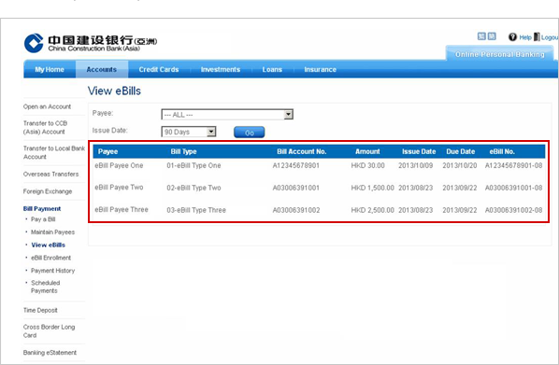The width and height of the screenshot is (559, 365).
Task: Click the HKD 1,500.00 amount
Action: [373, 188]
